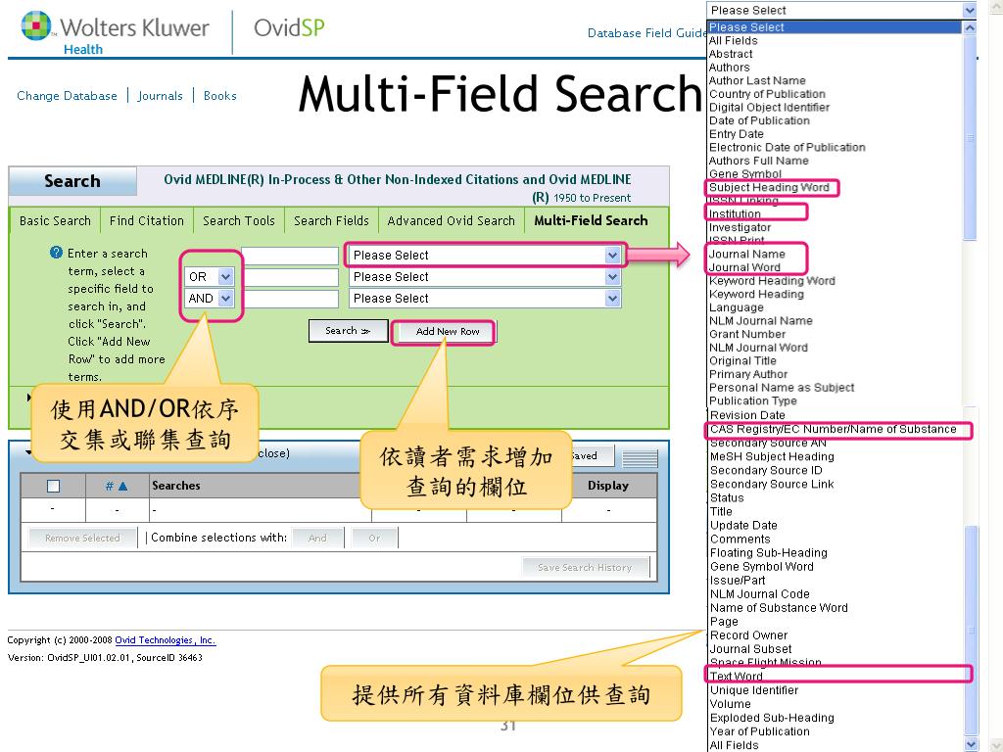Switch to the Find Citation tab
The height and width of the screenshot is (752, 1003).
147,220
